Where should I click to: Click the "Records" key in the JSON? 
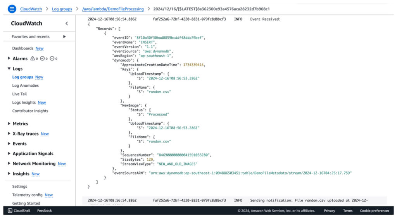(105, 29)
